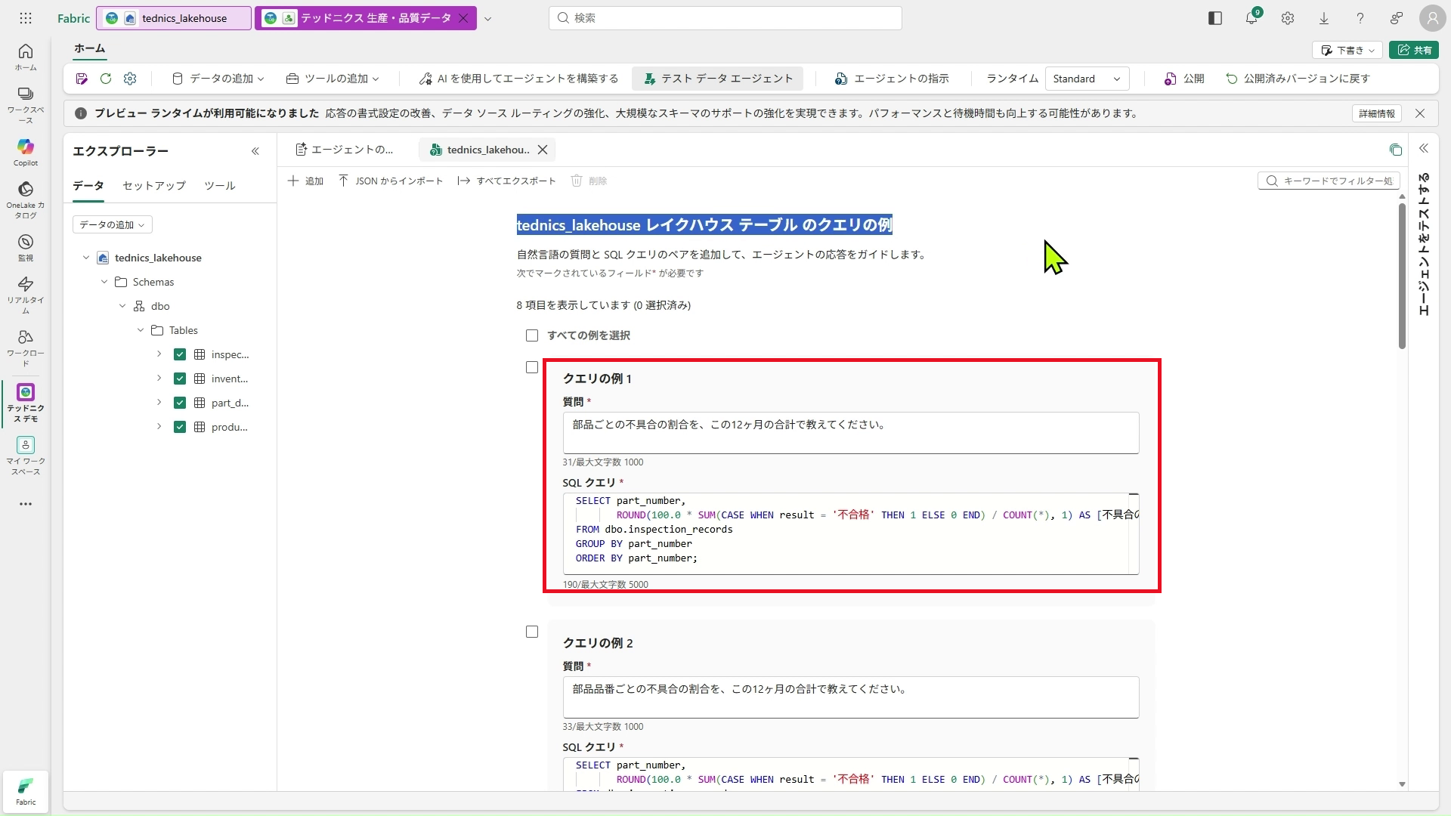This screenshot has width=1451, height=816.
Task: Open Copilot in the left sidebar
Action: tap(26, 152)
